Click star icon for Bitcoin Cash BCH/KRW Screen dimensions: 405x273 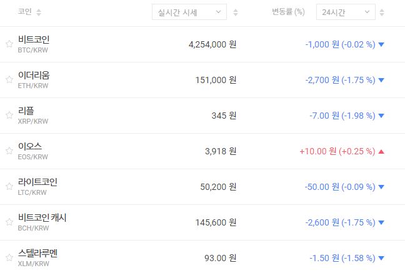pos(9,222)
